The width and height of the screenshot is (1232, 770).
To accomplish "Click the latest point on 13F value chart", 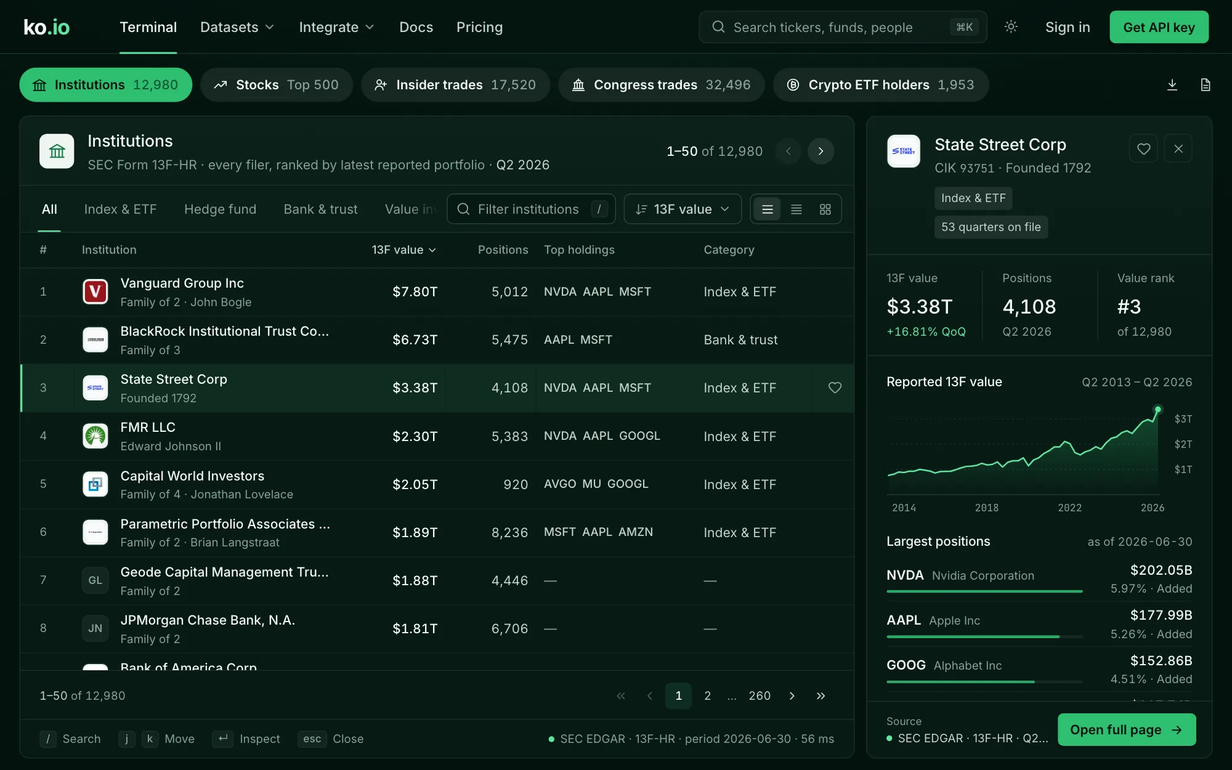I will pos(1157,409).
